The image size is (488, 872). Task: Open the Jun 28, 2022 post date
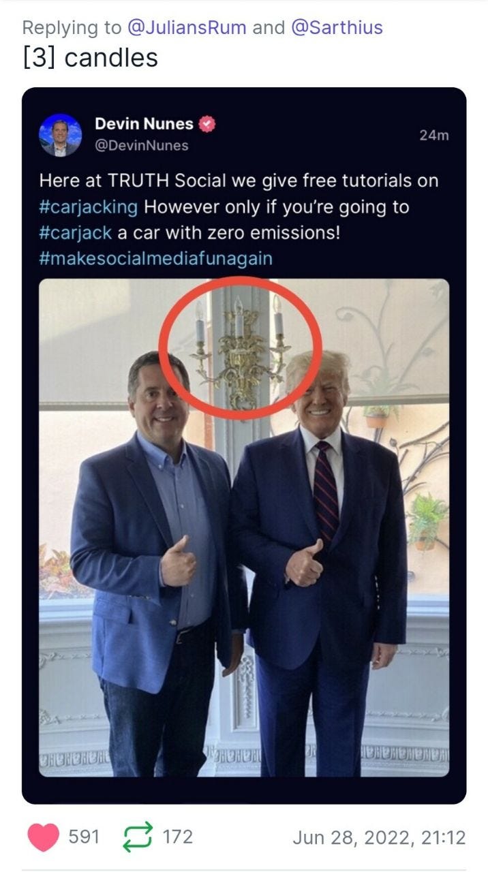pyautogui.click(x=379, y=837)
